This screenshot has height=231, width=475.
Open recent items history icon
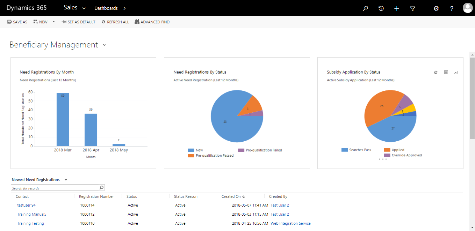pos(381,8)
